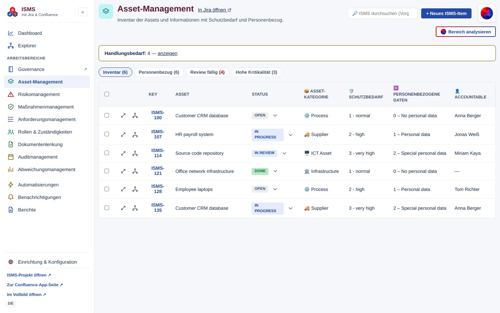Click the Governance book icon

(11, 69)
